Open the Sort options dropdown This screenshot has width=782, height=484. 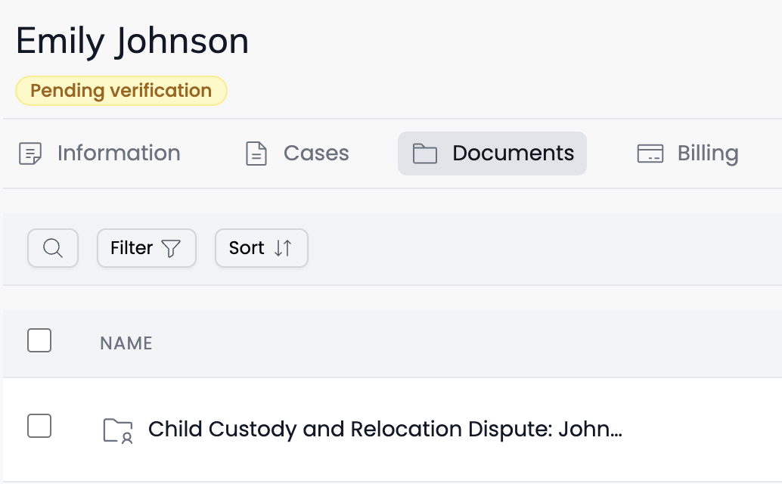point(261,248)
